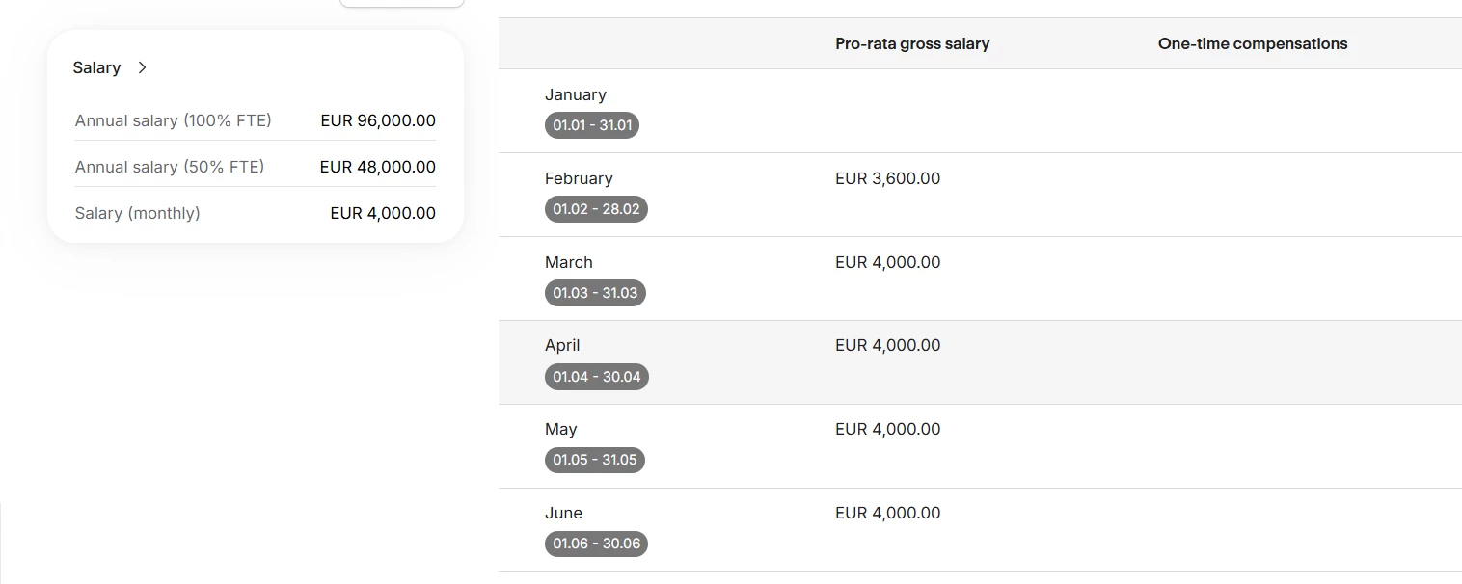Screen dimensions: 1462x584
Task: Click the Pro-rata gross salary column header
Action: pos(912,43)
